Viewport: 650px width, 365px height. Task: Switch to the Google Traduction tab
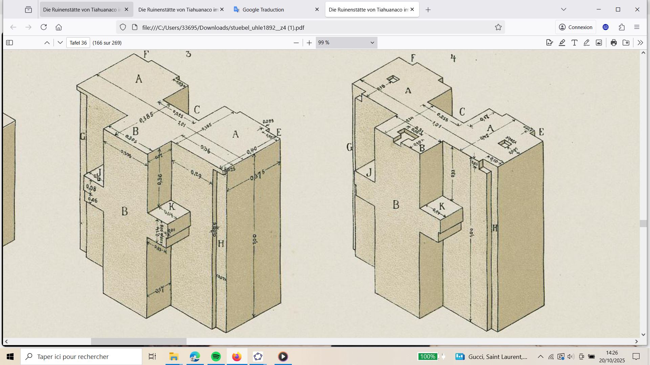[x=263, y=9]
